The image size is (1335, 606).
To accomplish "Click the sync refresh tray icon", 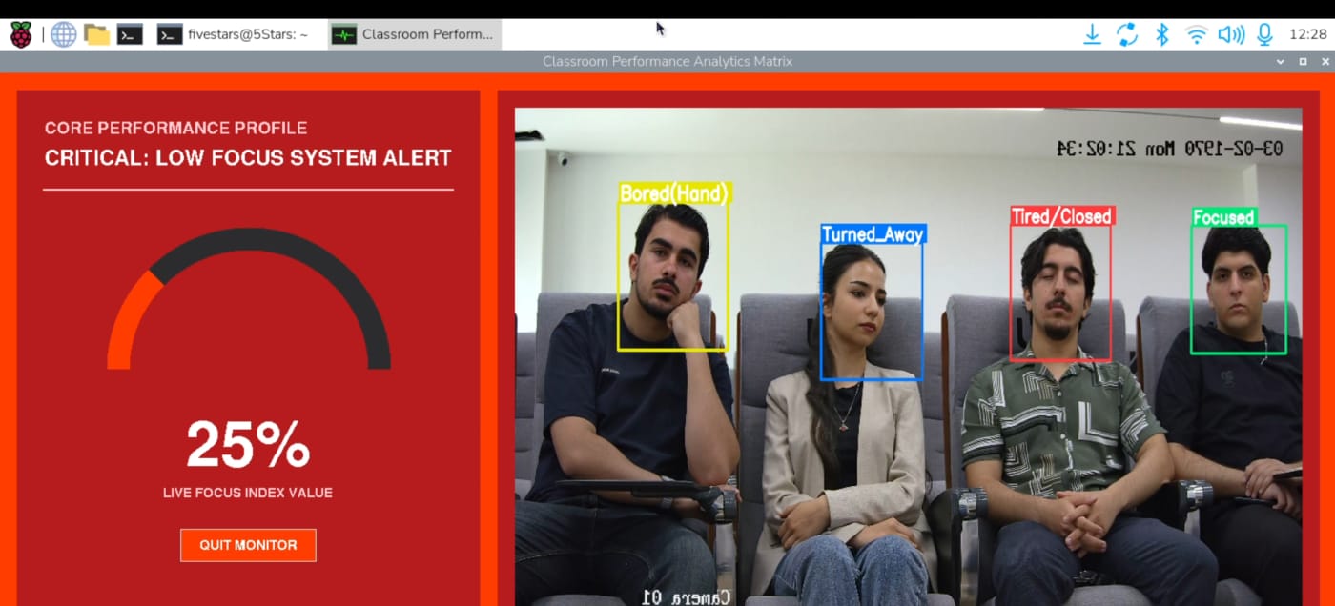I will (1127, 35).
